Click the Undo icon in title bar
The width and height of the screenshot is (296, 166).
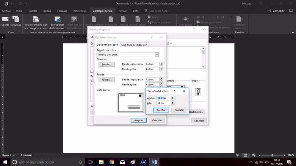[13, 3]
